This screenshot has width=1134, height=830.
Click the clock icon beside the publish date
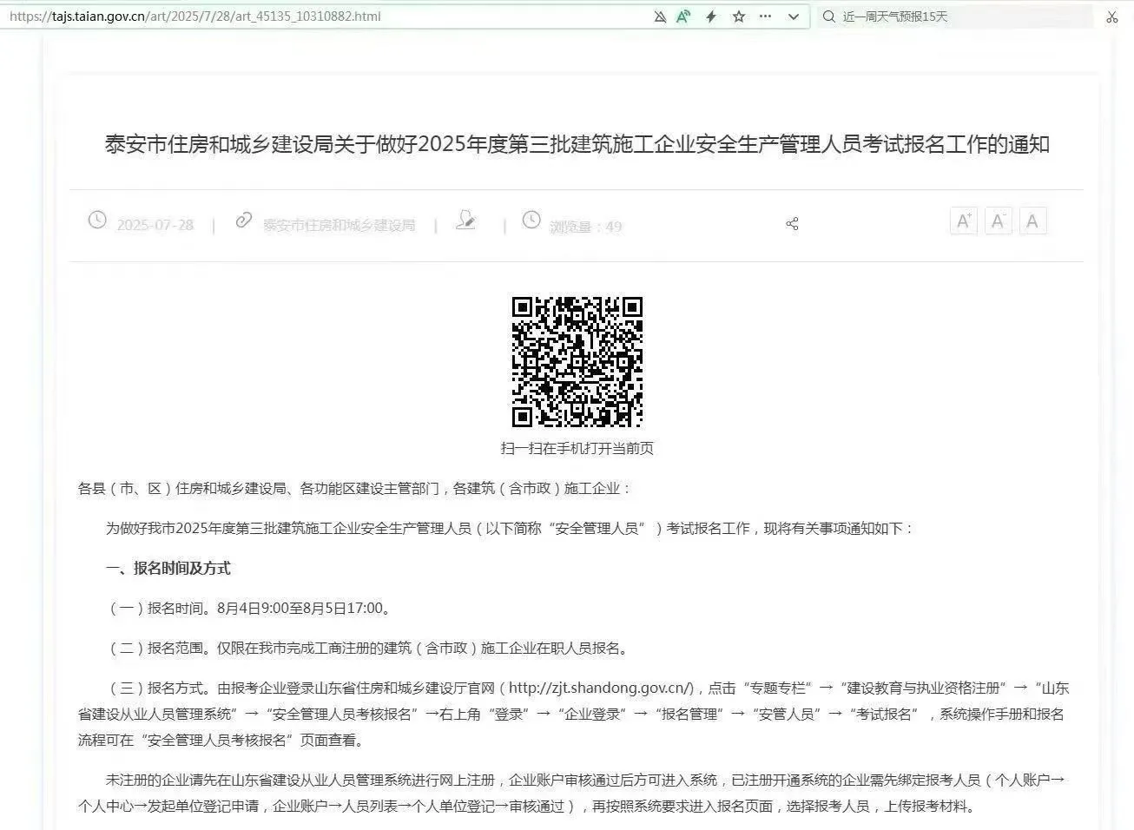click(x=97, y=221)
